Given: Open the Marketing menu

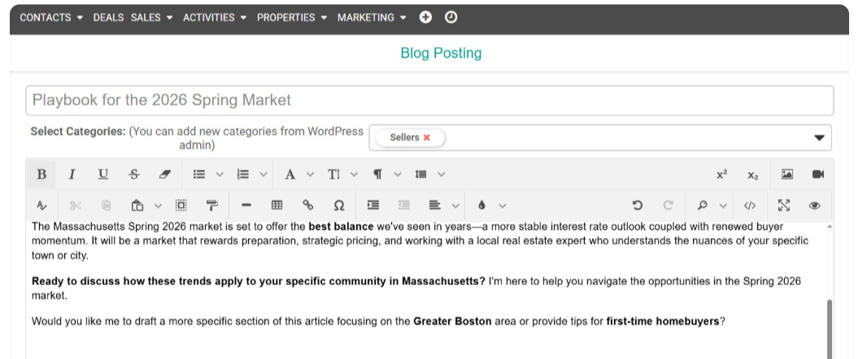Looking at the screenshot, I should coord(372,17).
